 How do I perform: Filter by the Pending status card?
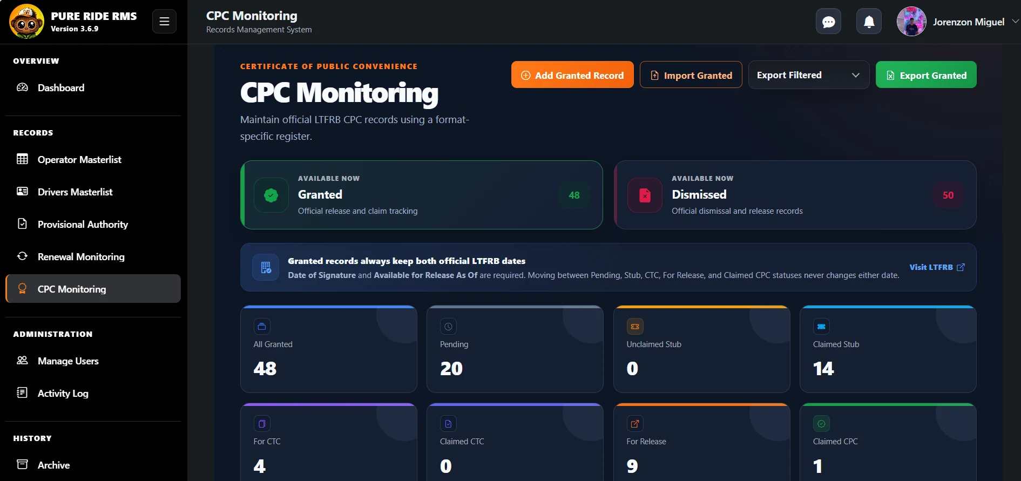tap(515, 349)
